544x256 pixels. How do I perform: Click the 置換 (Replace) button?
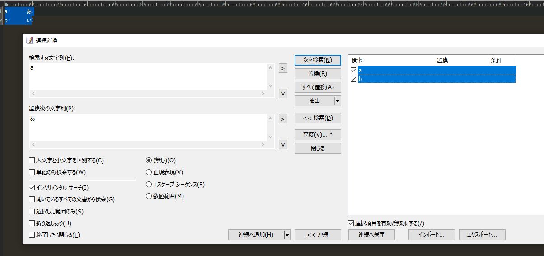pyautogui.click(x=318, y=73)
